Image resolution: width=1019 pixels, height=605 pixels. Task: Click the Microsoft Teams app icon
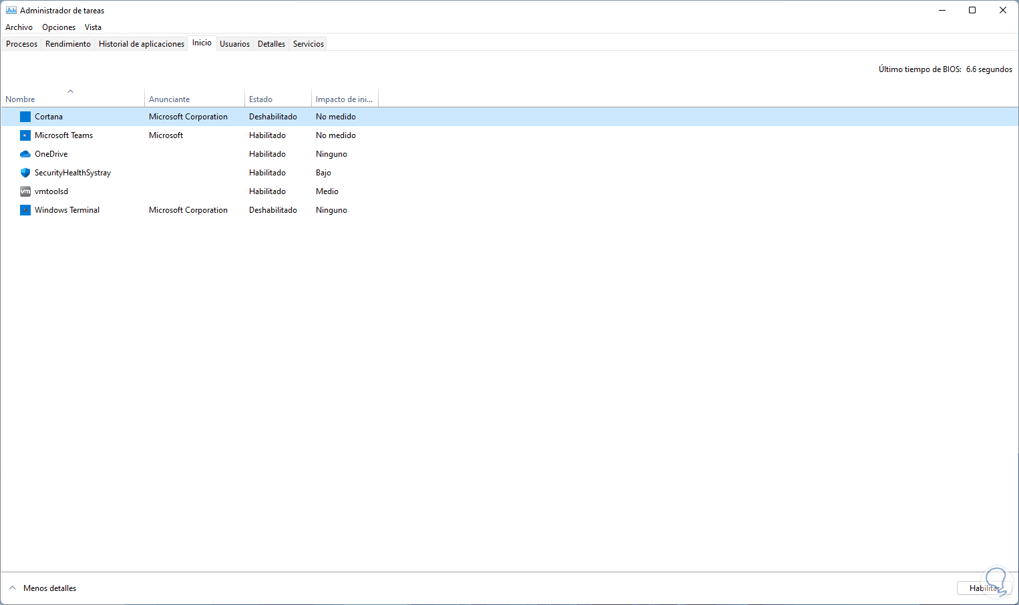(25, 135)
